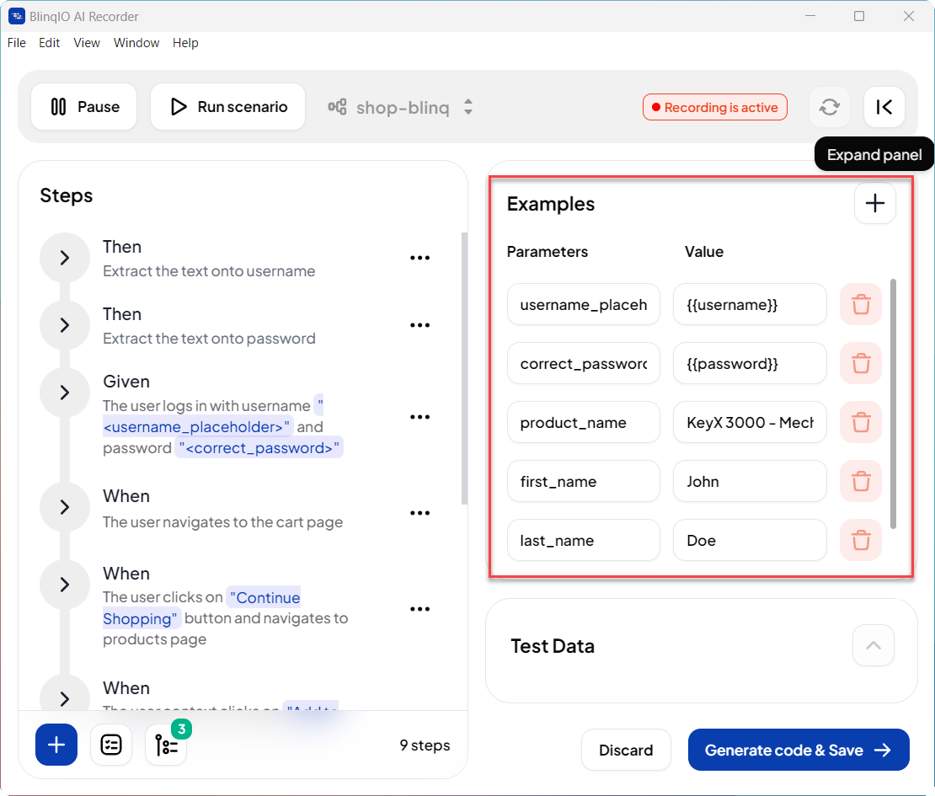Expand the Extract text onto username step
935x796 pixels.
click(65, 258)
